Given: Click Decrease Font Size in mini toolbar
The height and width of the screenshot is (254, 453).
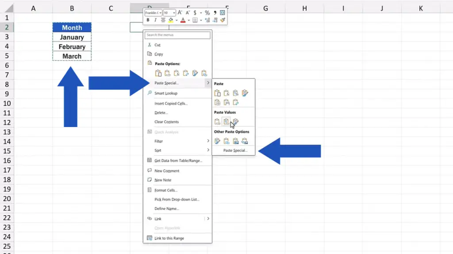Looking at the screenshot, I should point(188,13).
